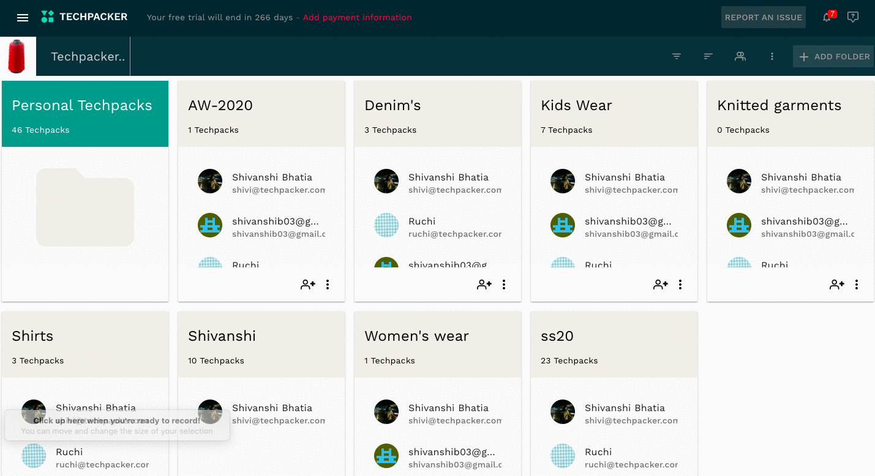This screenshot has height=476, width=875.
Task: Click the large folder icon in Personal Techpacks
Action: pos(85,207)
